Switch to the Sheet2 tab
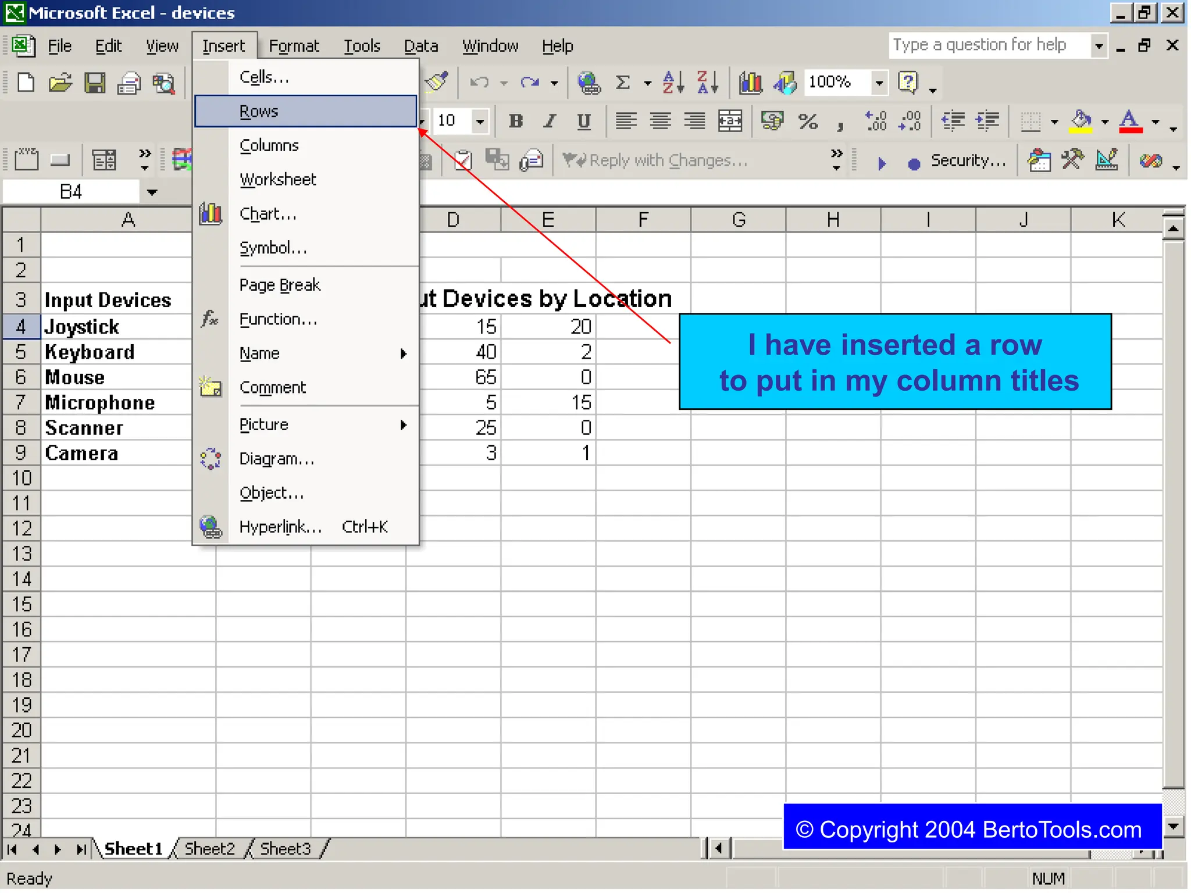The height and width of the screenshot is (893, 1191). [x=209, y=849]
